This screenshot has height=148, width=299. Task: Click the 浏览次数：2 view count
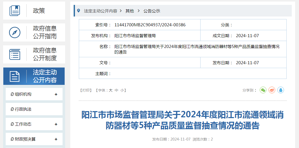point(203,139)
